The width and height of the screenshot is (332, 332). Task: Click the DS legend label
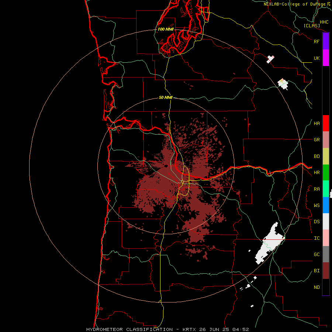pos(317,222)
